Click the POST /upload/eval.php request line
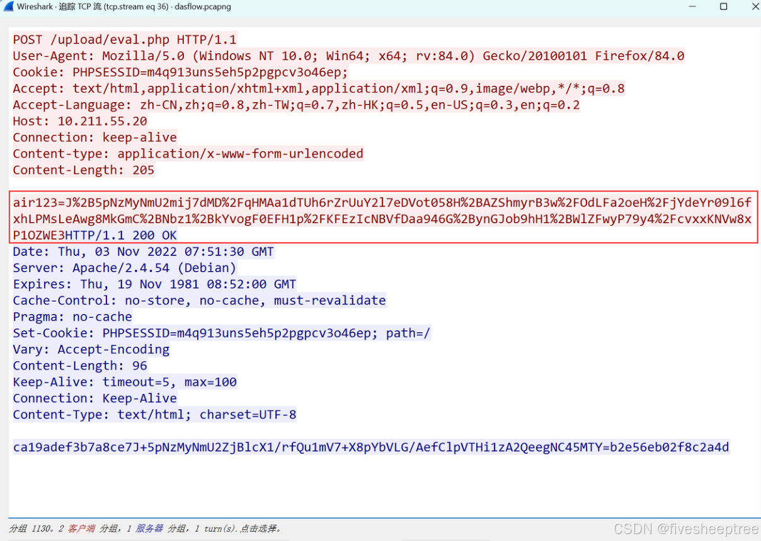 click(125, 39)
